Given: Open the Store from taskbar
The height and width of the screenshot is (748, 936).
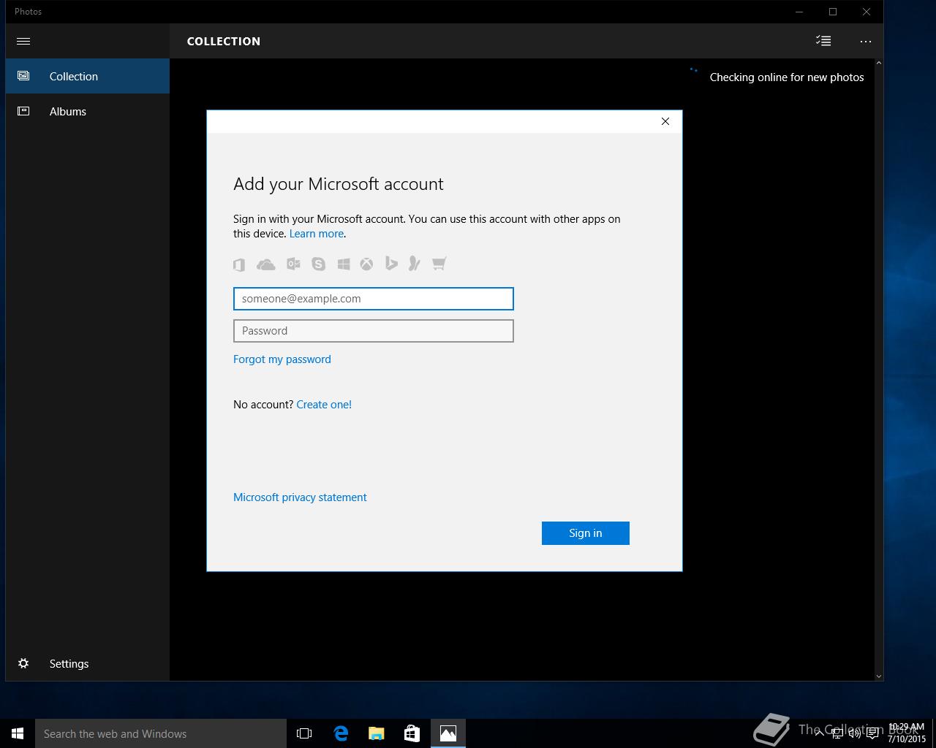Looking at the screenshot, I should pos(412,733).
